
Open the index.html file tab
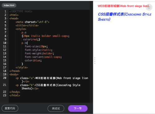[x=9, y=5]
